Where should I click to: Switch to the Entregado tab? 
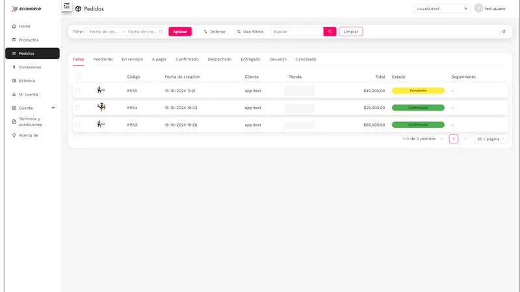coord(250,59)
